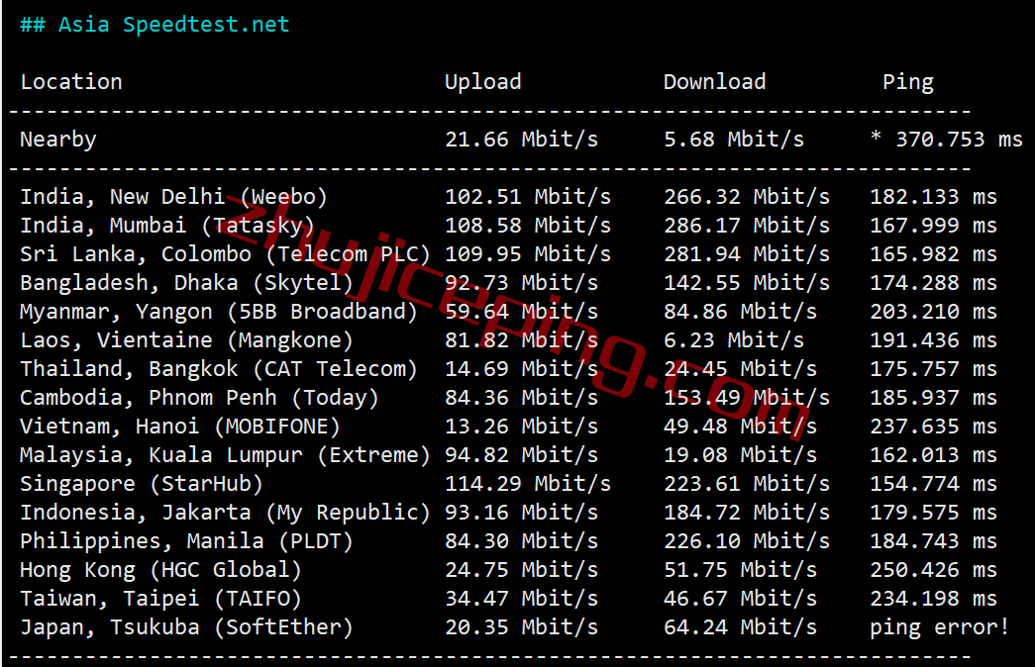Viewport: 1035px width, 667px height.
Task: Click Bangkok ping 175.757 ms
Action: (933, 369)
